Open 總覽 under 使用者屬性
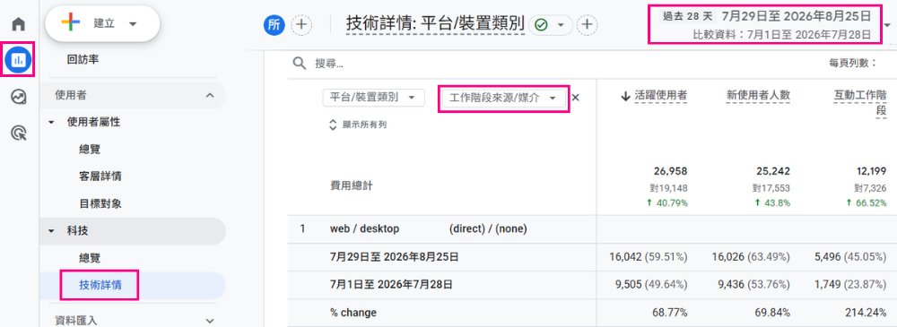Image resolution: width=897 pixels, height=327 pixels. [91, 150]
